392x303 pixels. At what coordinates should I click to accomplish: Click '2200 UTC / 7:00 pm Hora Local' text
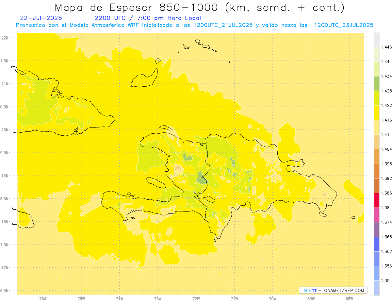click(148, 18)
